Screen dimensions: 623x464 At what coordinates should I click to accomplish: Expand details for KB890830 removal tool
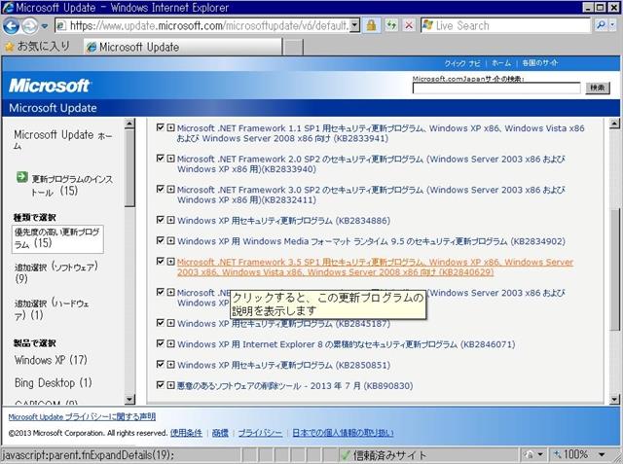[170, 385]
